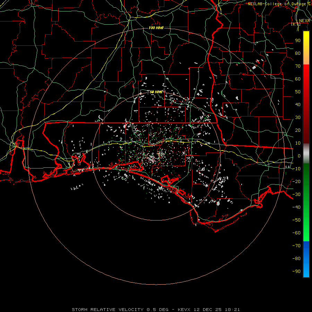312x312 pixels.
Task: Click the -70 value on velocity scale
Action: 296,246
